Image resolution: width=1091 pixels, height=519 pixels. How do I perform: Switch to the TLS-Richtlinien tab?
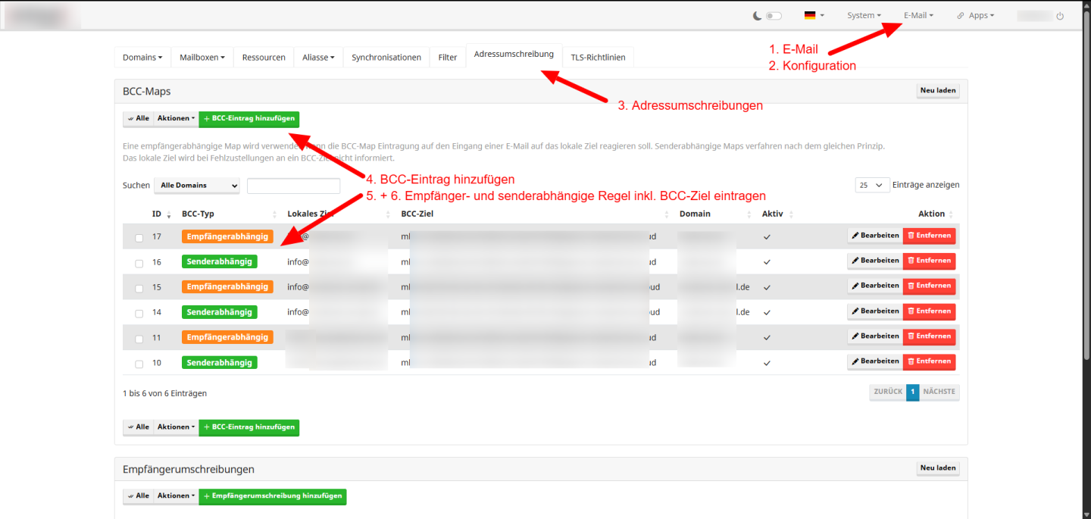(598, 57)
